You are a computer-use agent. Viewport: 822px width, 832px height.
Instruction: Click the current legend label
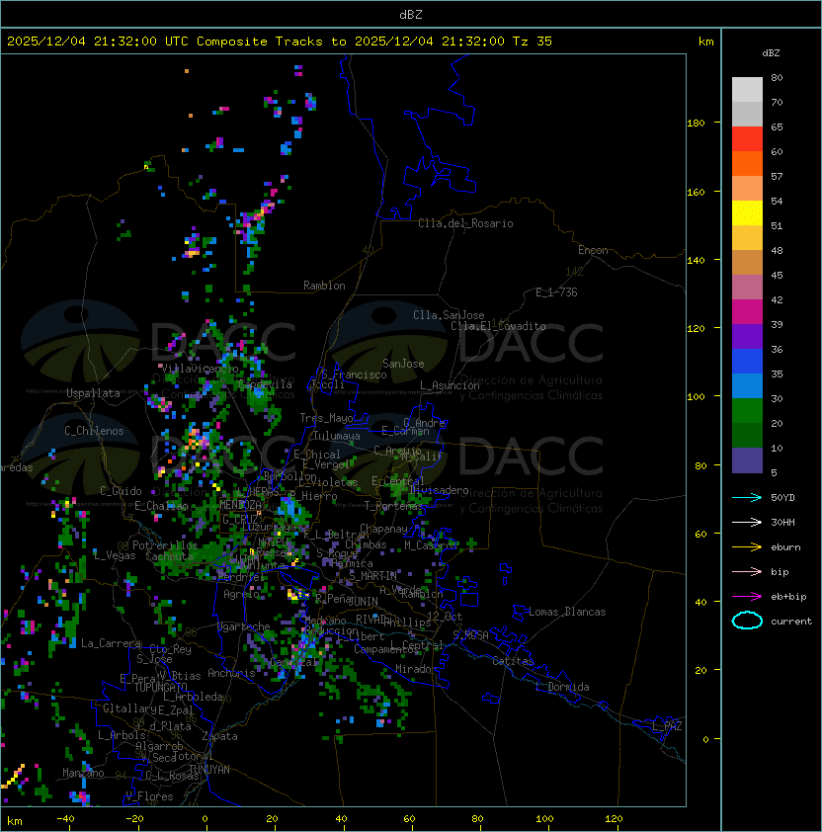[x=791, y=622]
